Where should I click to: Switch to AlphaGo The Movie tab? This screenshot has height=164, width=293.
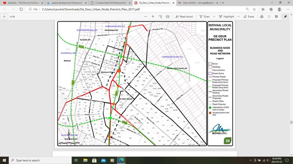click(x=22, y=3)
